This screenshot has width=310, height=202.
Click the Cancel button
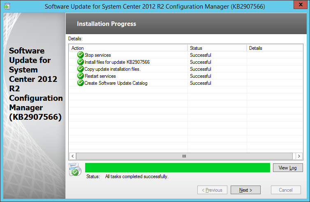point(286,190)
